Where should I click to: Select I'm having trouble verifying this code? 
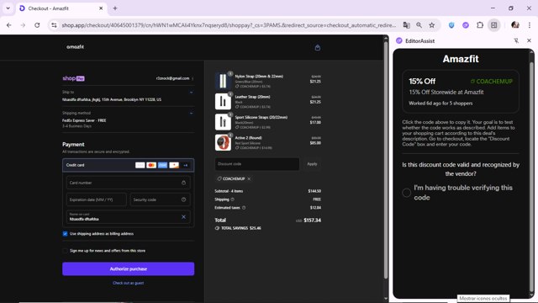[407, 193]
